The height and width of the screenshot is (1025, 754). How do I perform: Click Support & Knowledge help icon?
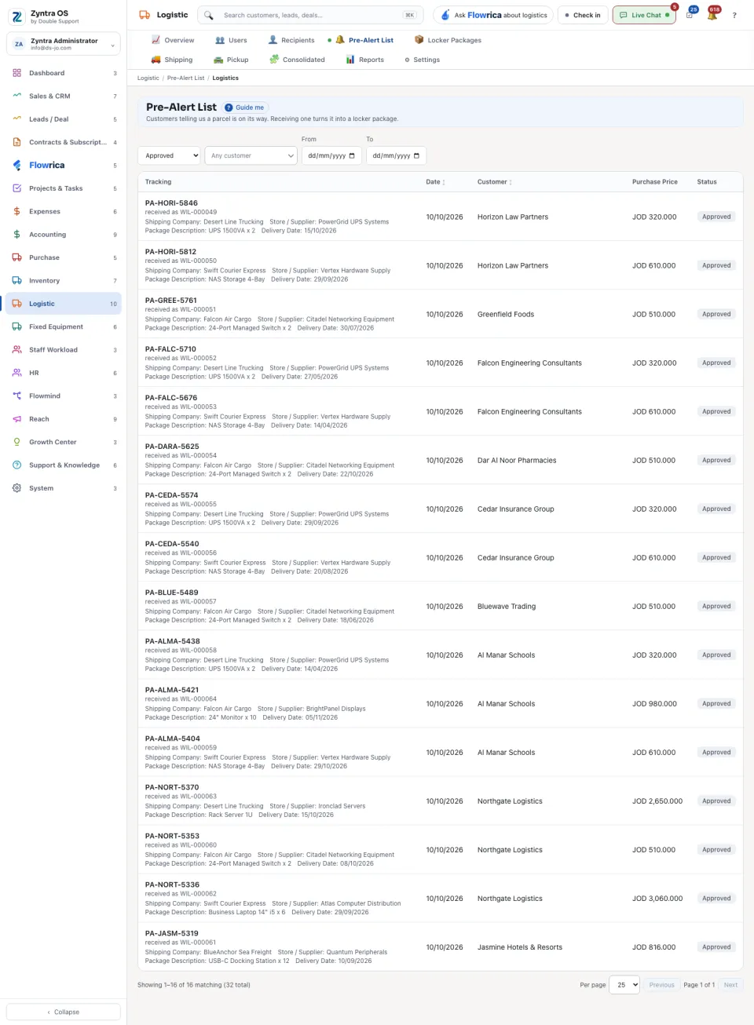[x=16, y=465]
